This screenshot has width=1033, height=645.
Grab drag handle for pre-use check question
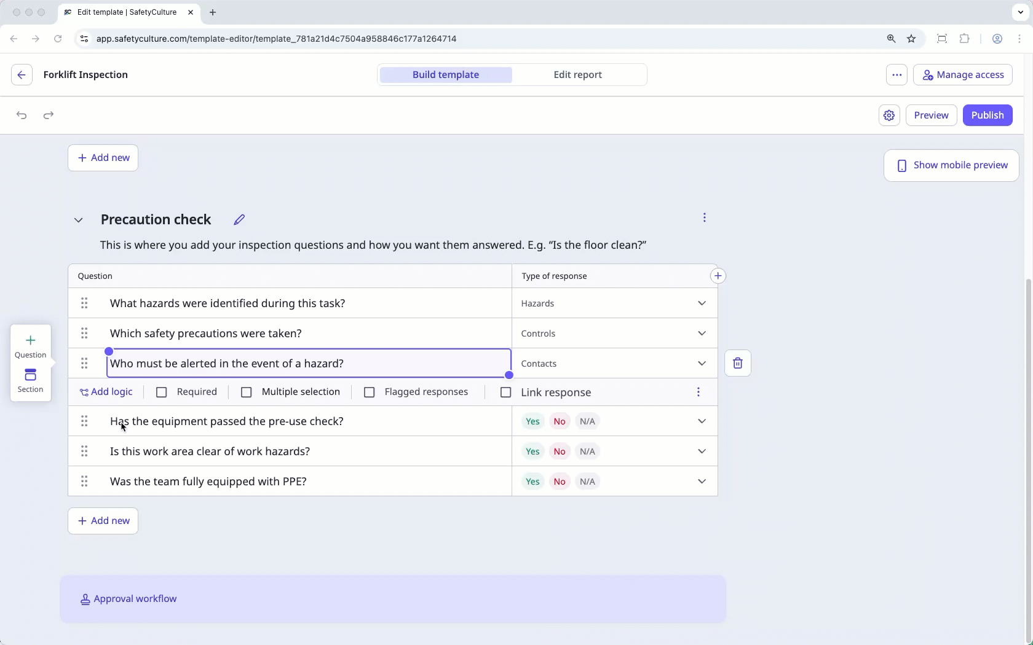pos(84,421)
